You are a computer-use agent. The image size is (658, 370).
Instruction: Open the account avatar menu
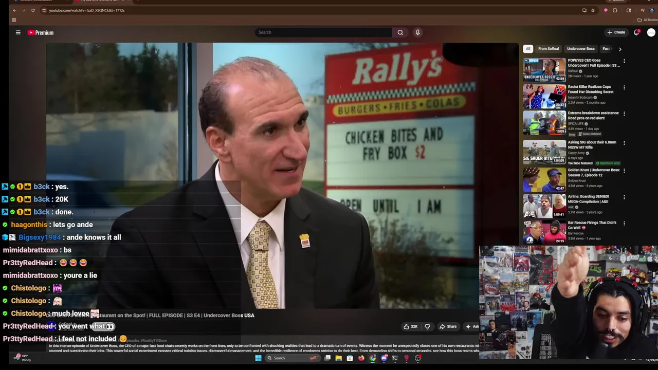651,32
